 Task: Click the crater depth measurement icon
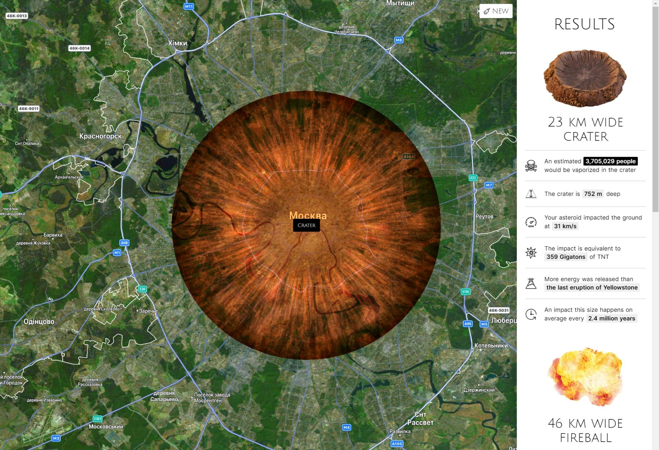pos(531,194)
